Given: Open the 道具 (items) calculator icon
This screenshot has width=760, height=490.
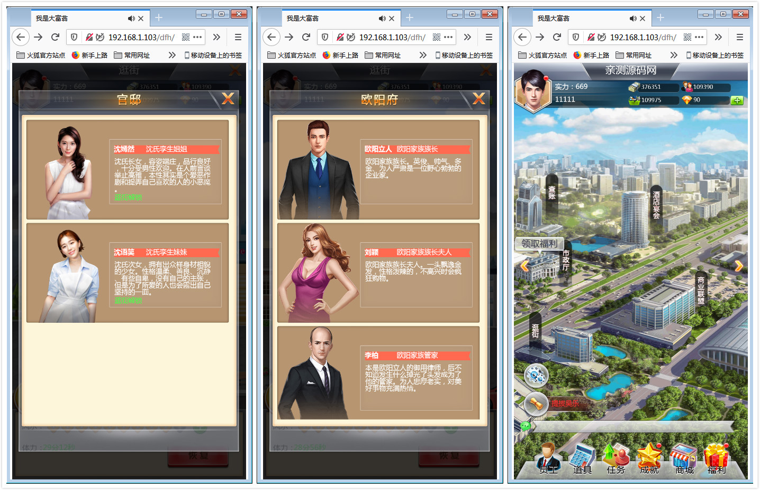Looking at the screenshot, I should click(x=582, y=458).
